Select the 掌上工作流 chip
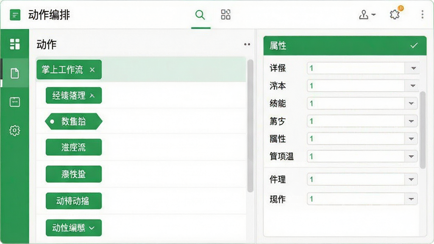This screenshot has width=434, height=244. point(69,69)
